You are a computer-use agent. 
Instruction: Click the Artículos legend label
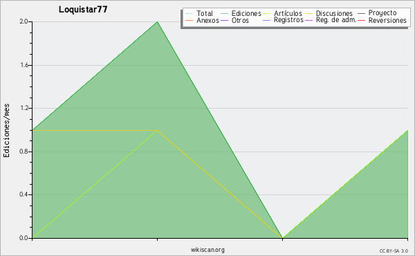288,13
